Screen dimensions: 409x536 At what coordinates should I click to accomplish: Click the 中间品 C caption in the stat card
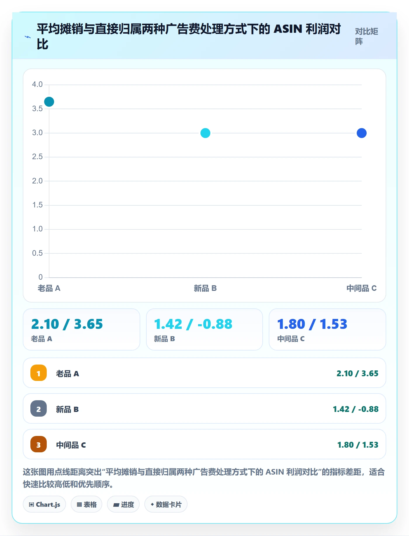click(x=291, y=339)
